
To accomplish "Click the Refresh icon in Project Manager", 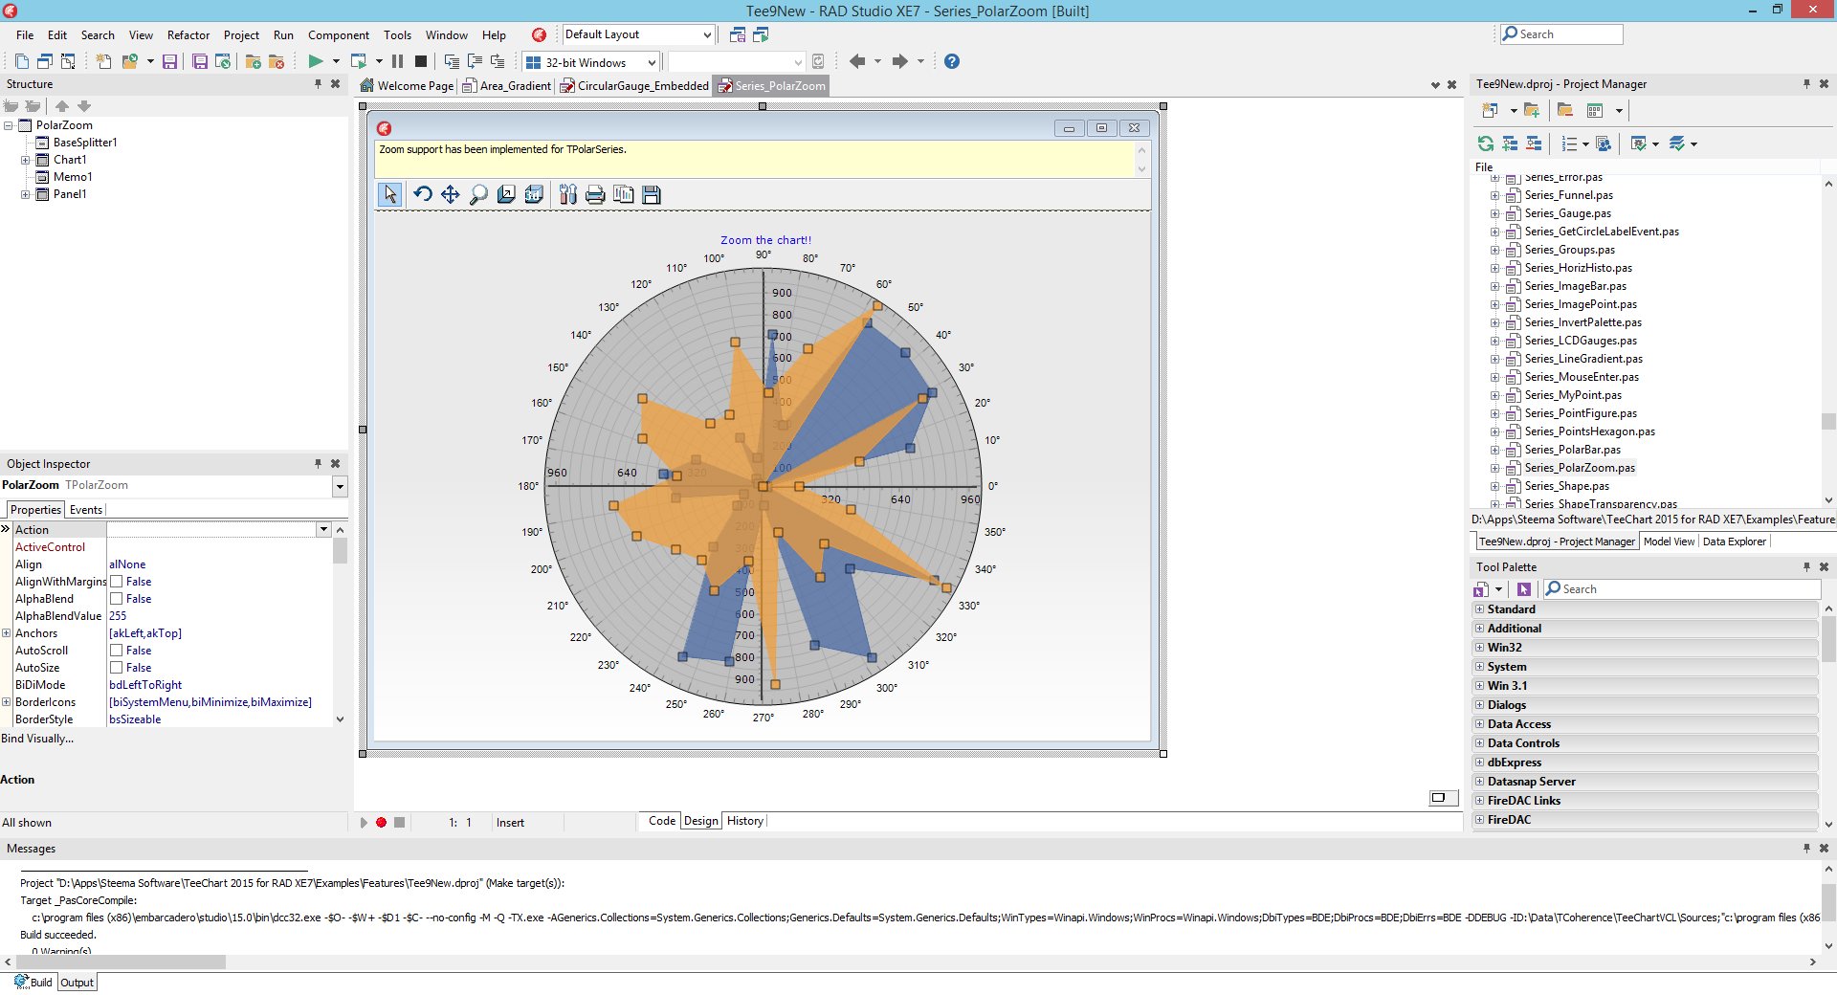I will click(1486, 144).
